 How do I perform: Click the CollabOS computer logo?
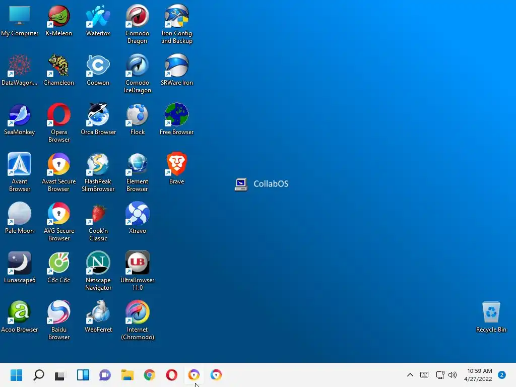tap(241, 184)
